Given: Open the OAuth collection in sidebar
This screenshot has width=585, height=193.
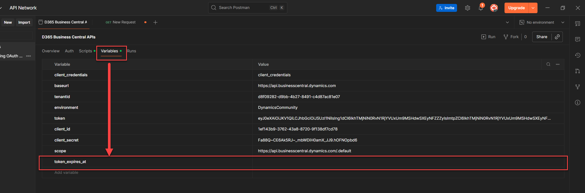Looking at the screenshot, I should (x=12, y=56).
